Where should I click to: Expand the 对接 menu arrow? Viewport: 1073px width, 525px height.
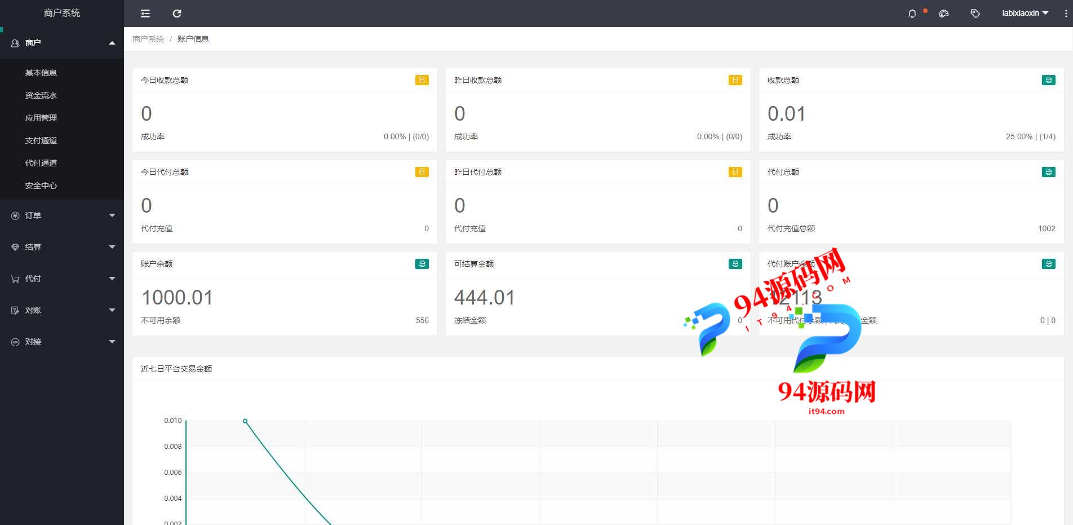pyautogui.click(x=112, y=342)
